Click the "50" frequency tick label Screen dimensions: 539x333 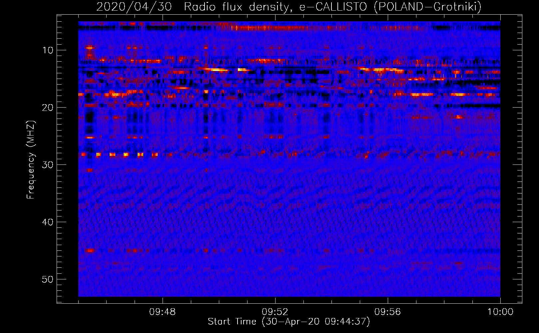(x=48, y=279)
